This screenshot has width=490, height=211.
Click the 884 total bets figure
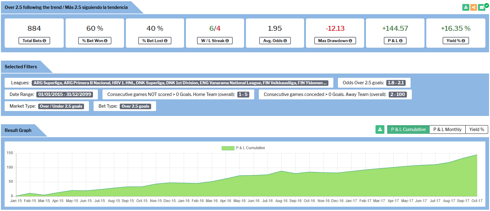click(34, 28)
